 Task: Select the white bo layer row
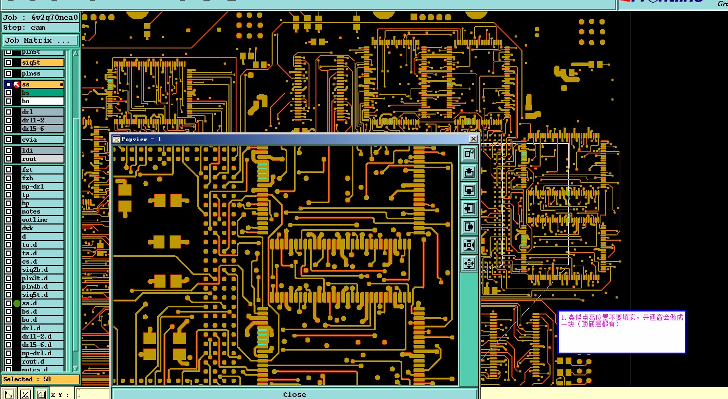tap(43, 101)
